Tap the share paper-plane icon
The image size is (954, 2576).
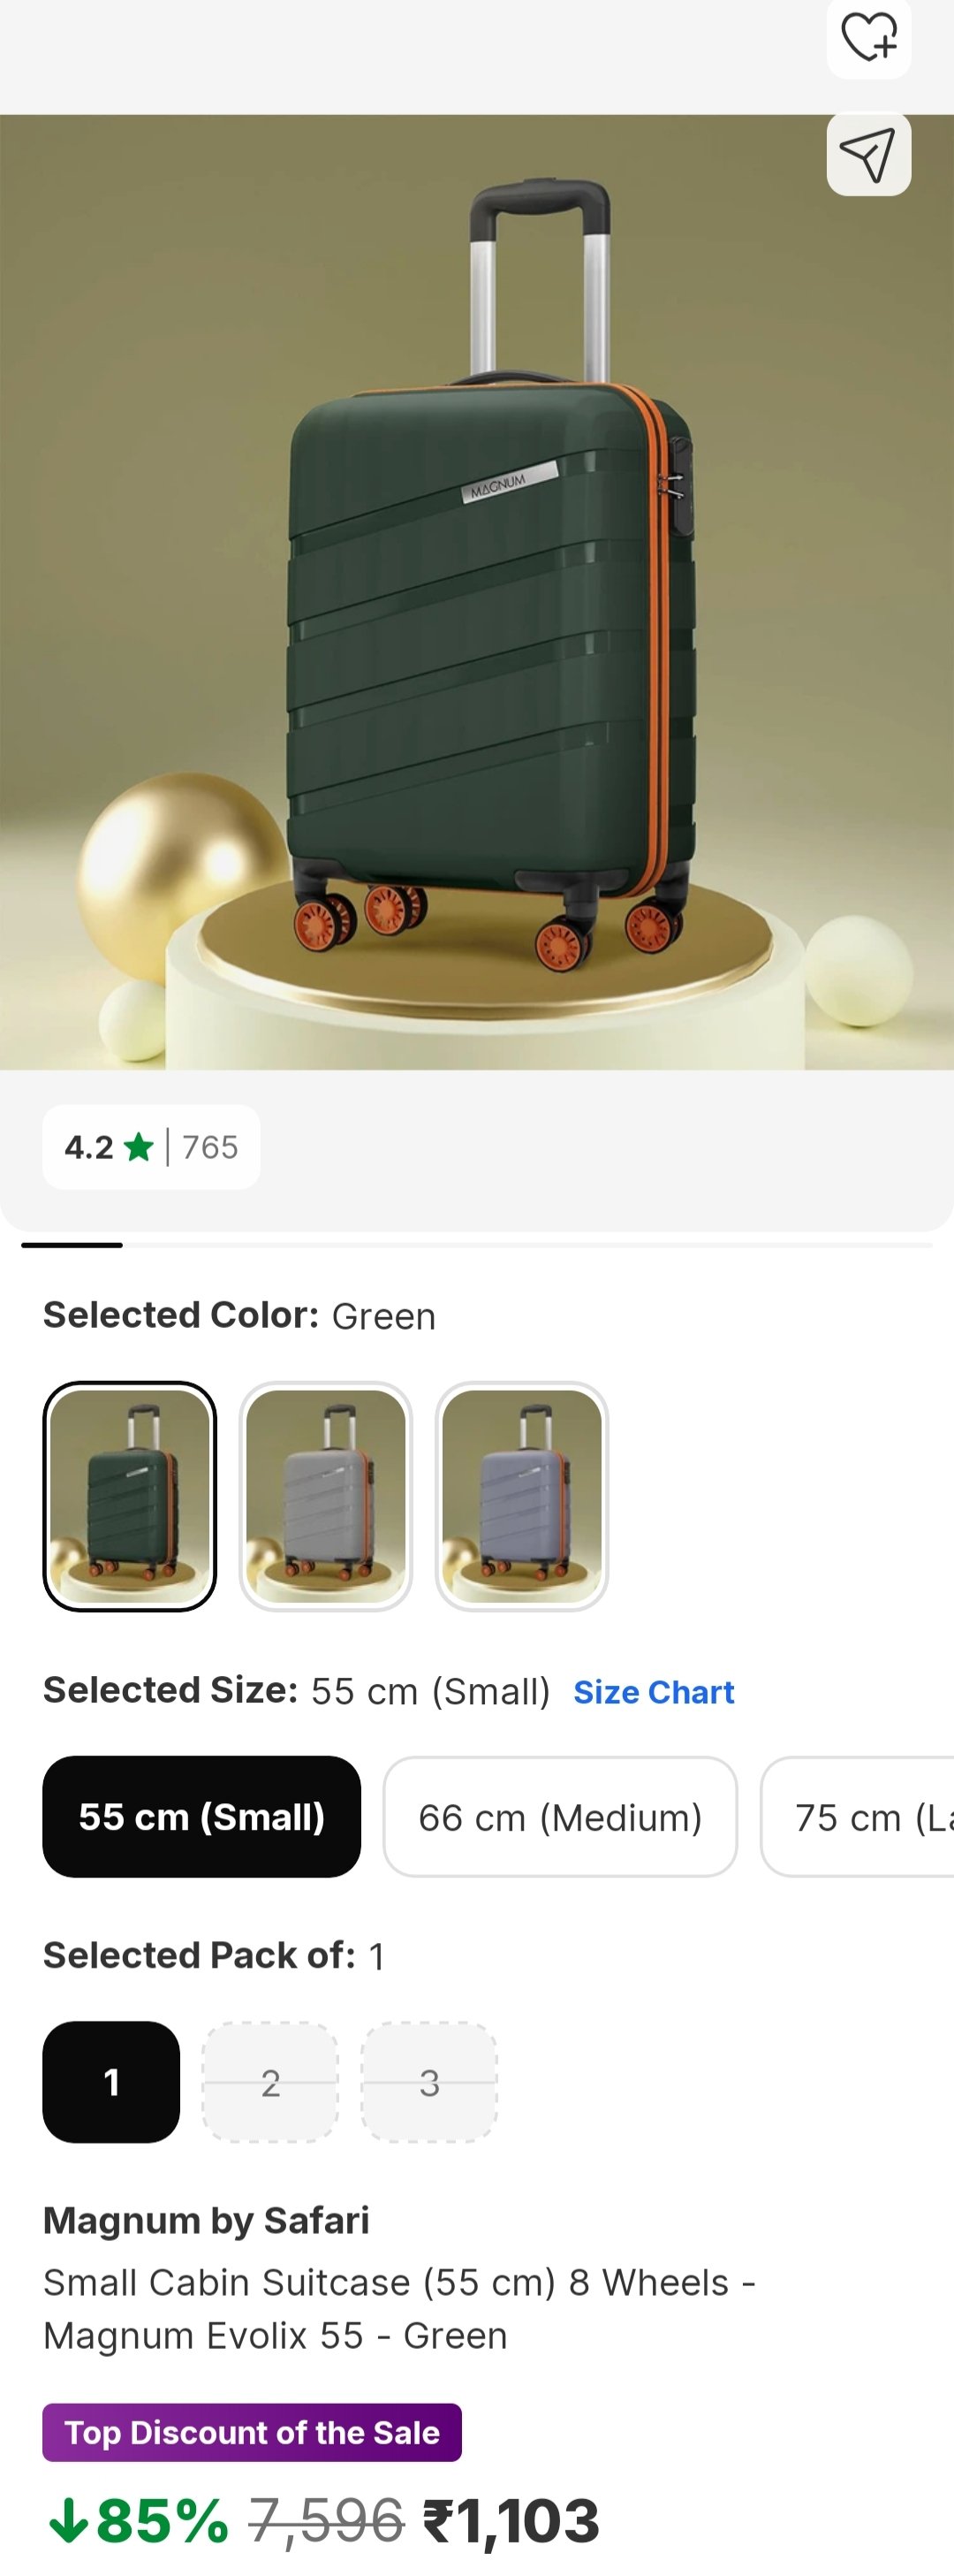coord(868,155)
